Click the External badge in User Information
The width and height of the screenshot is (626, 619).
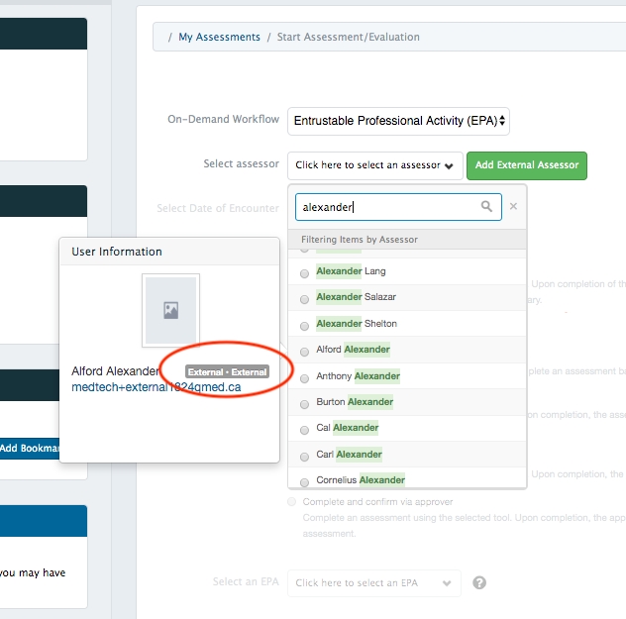(x=227, y=372)
